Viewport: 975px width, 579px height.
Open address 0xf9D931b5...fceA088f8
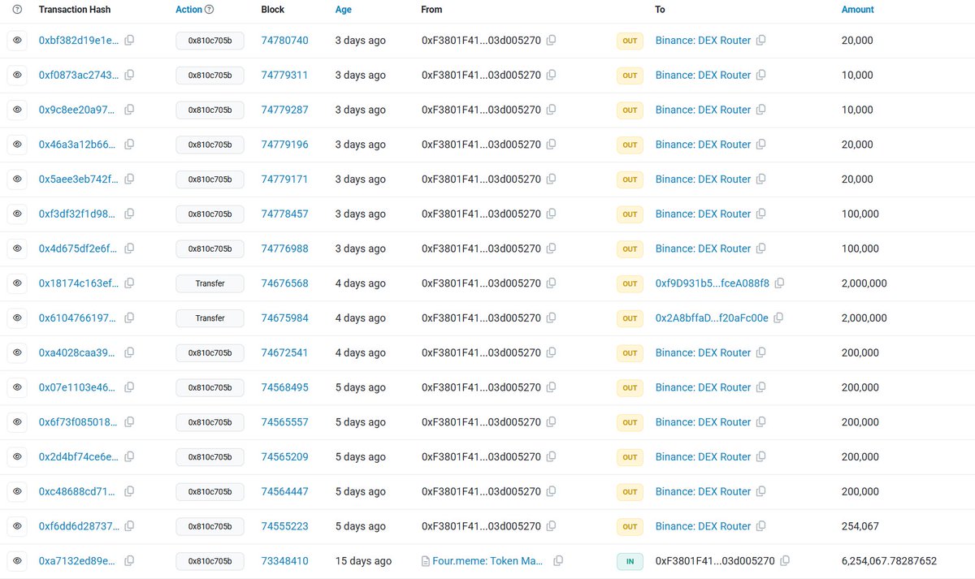point(713,283)
